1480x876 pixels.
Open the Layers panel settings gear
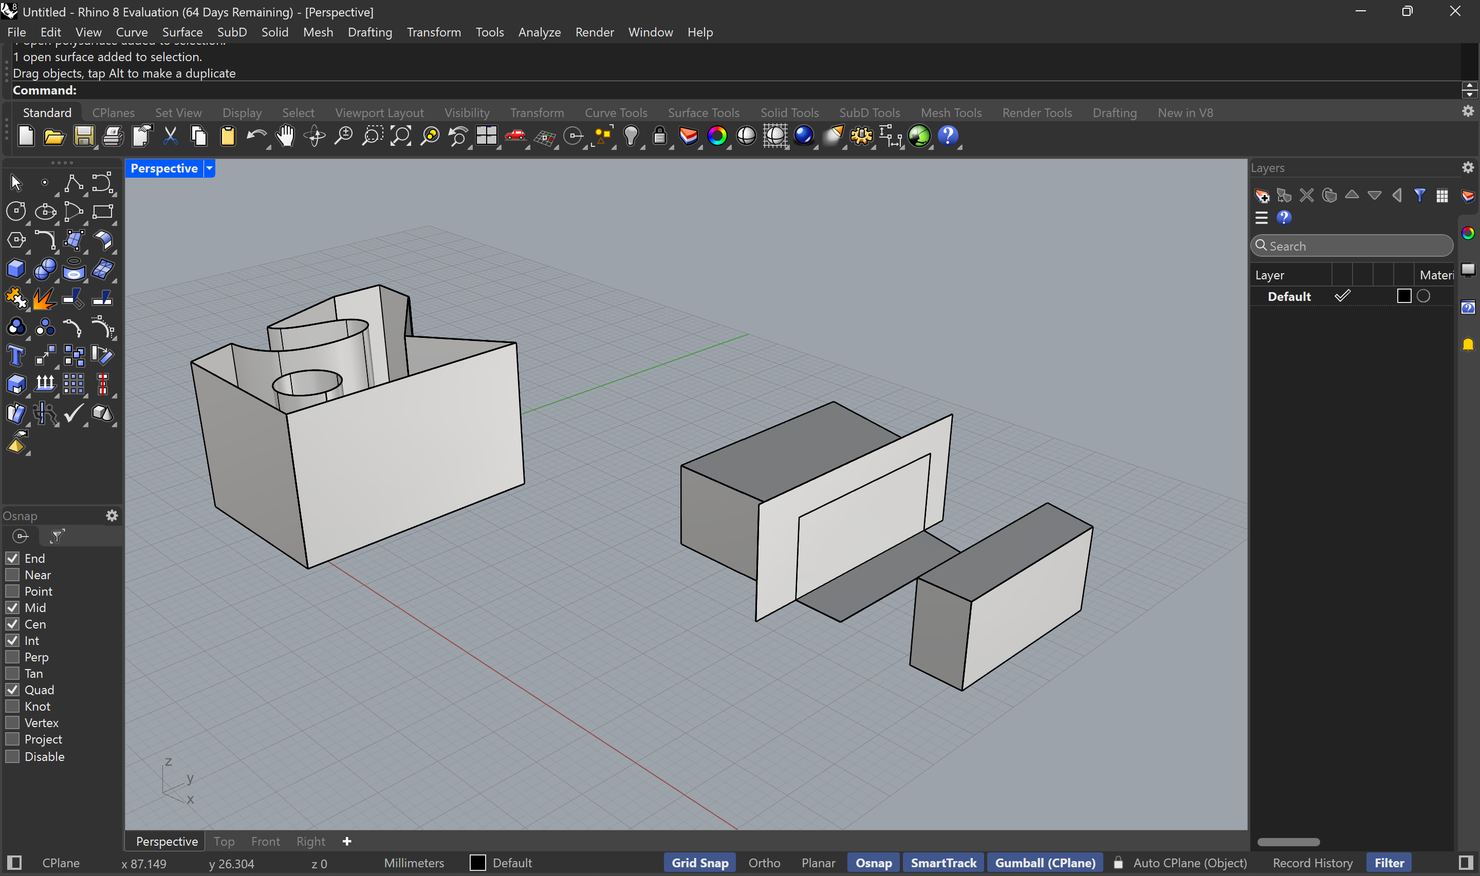[x=1468, y=167]
